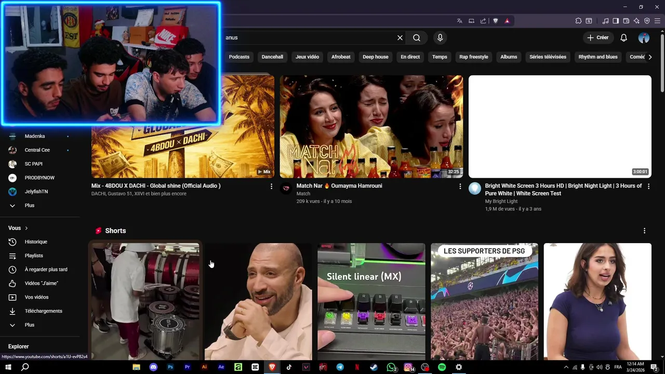The width and height of the screenshot is (665, 374).
Task: Click the share page icon in address bar
Action: point(483,21)
